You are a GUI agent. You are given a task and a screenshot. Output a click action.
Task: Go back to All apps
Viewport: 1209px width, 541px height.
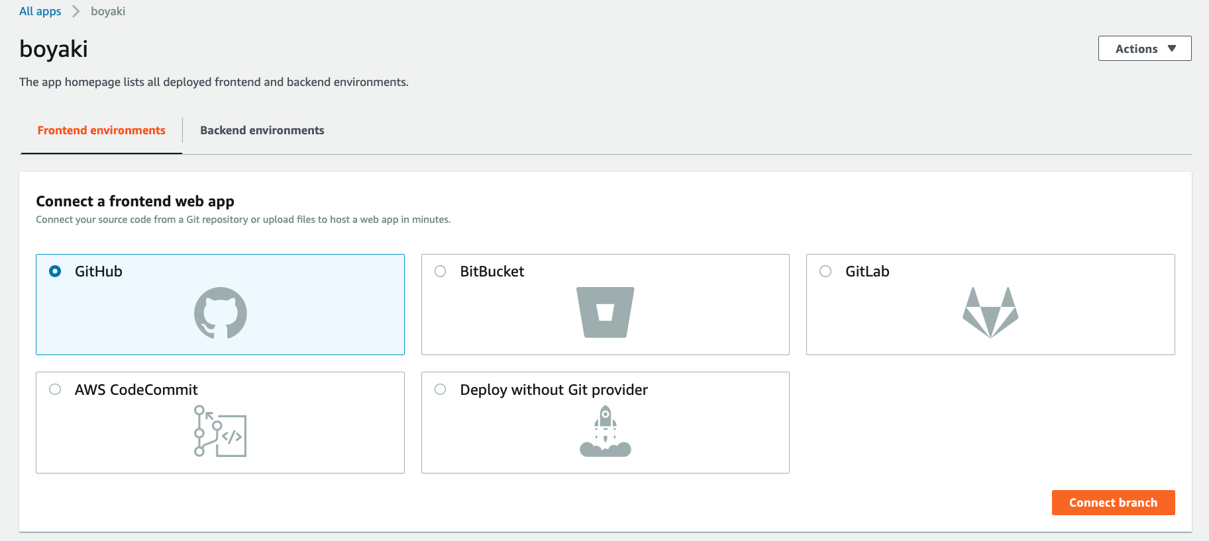(40, 11)
